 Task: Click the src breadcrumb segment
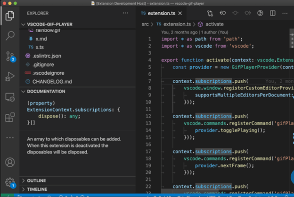(x=145, y=24)
